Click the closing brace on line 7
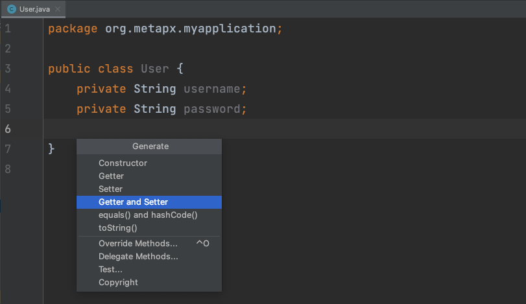The image size is (526, 304). [51, 148]
